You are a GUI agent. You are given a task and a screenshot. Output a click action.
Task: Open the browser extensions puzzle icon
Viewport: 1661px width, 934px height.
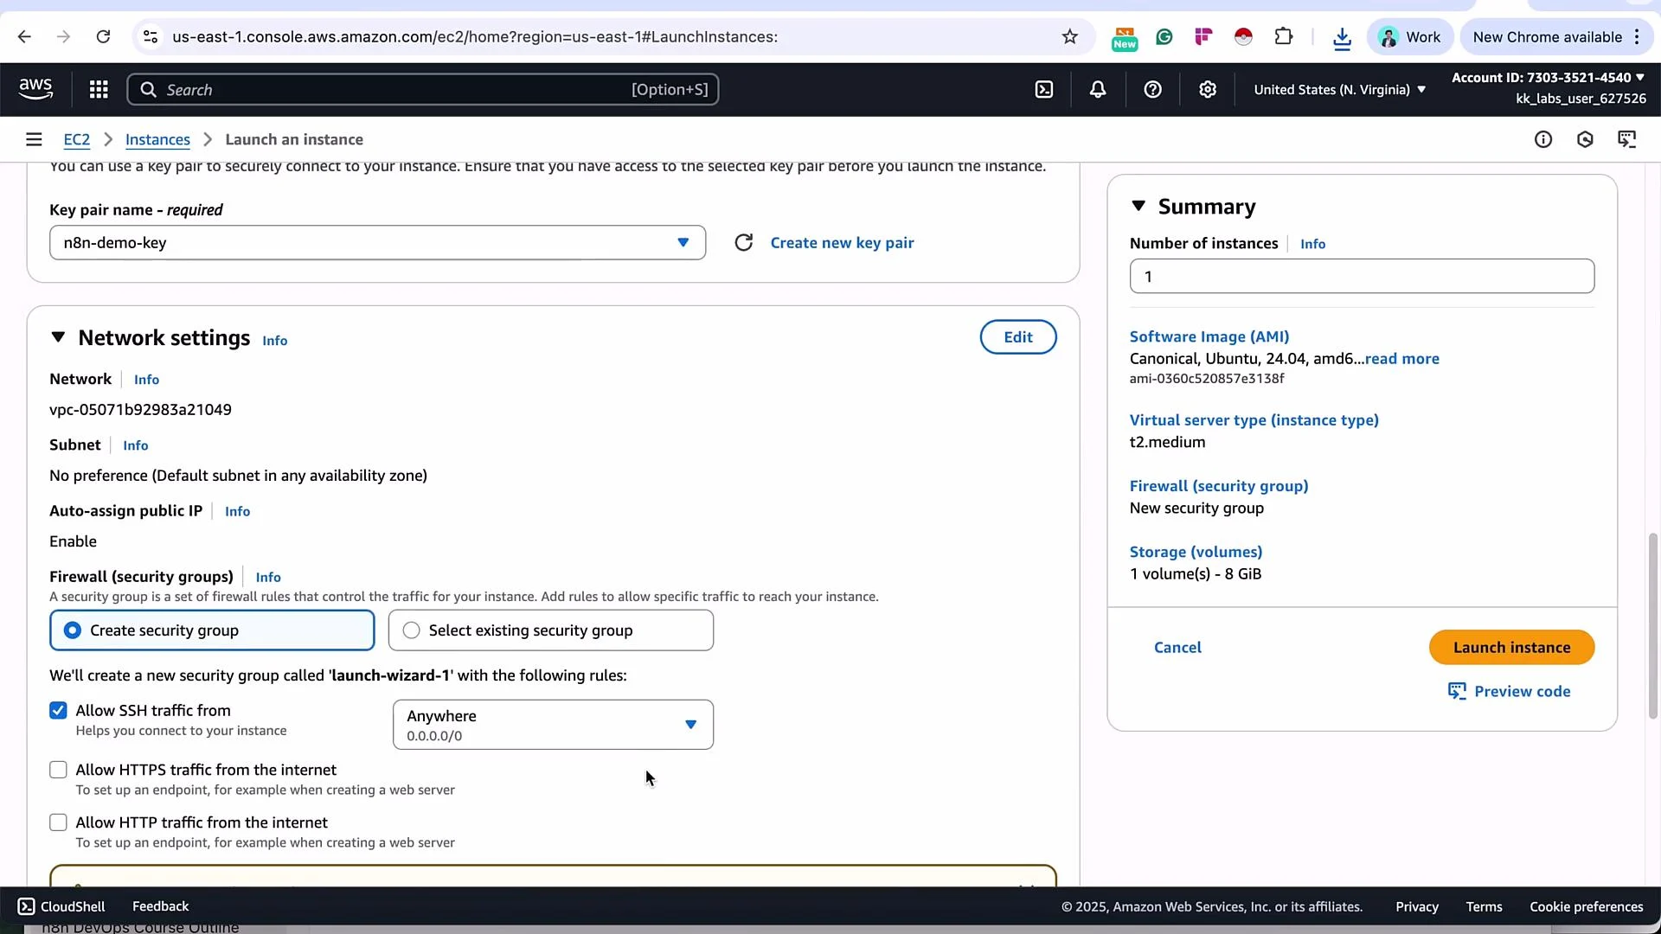click(1284, 36)
